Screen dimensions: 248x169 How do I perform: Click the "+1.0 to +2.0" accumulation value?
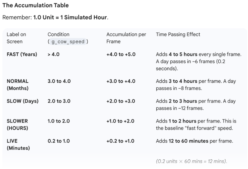pyautogui.click(x=121, y=121)
